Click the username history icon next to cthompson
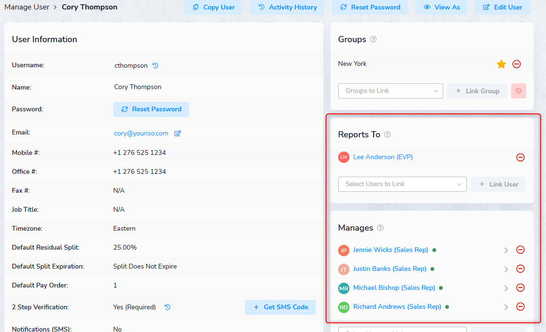The height and width of the screenshot is (332, 546). 155,65
